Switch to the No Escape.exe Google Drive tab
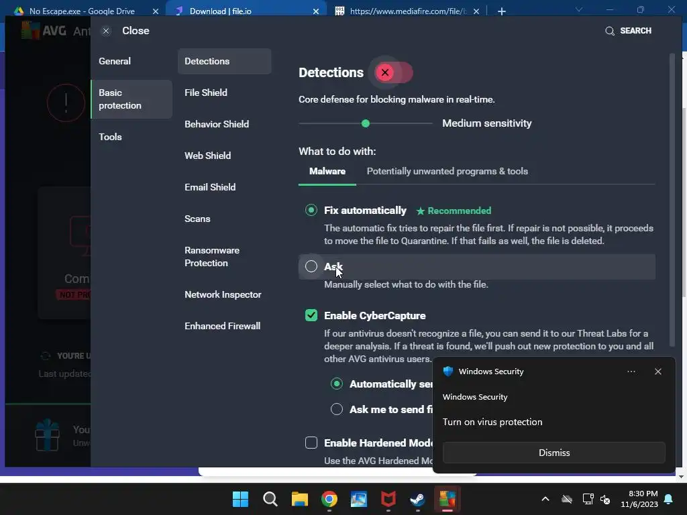Image resolution: width=687 pixels, height=515 pixels. coord(82,11)
